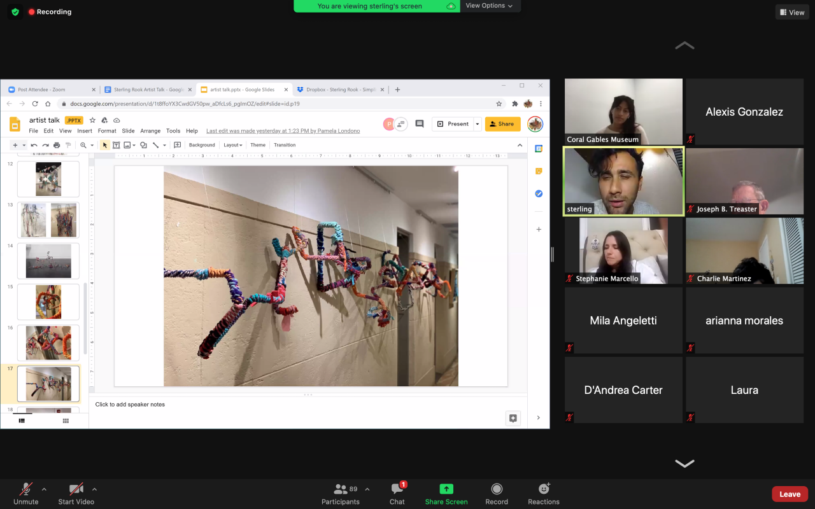Expand the Line tool dropdown arrow
This screenshot has width=815, height=509.
pyautogui.click(x=164, y=145)
